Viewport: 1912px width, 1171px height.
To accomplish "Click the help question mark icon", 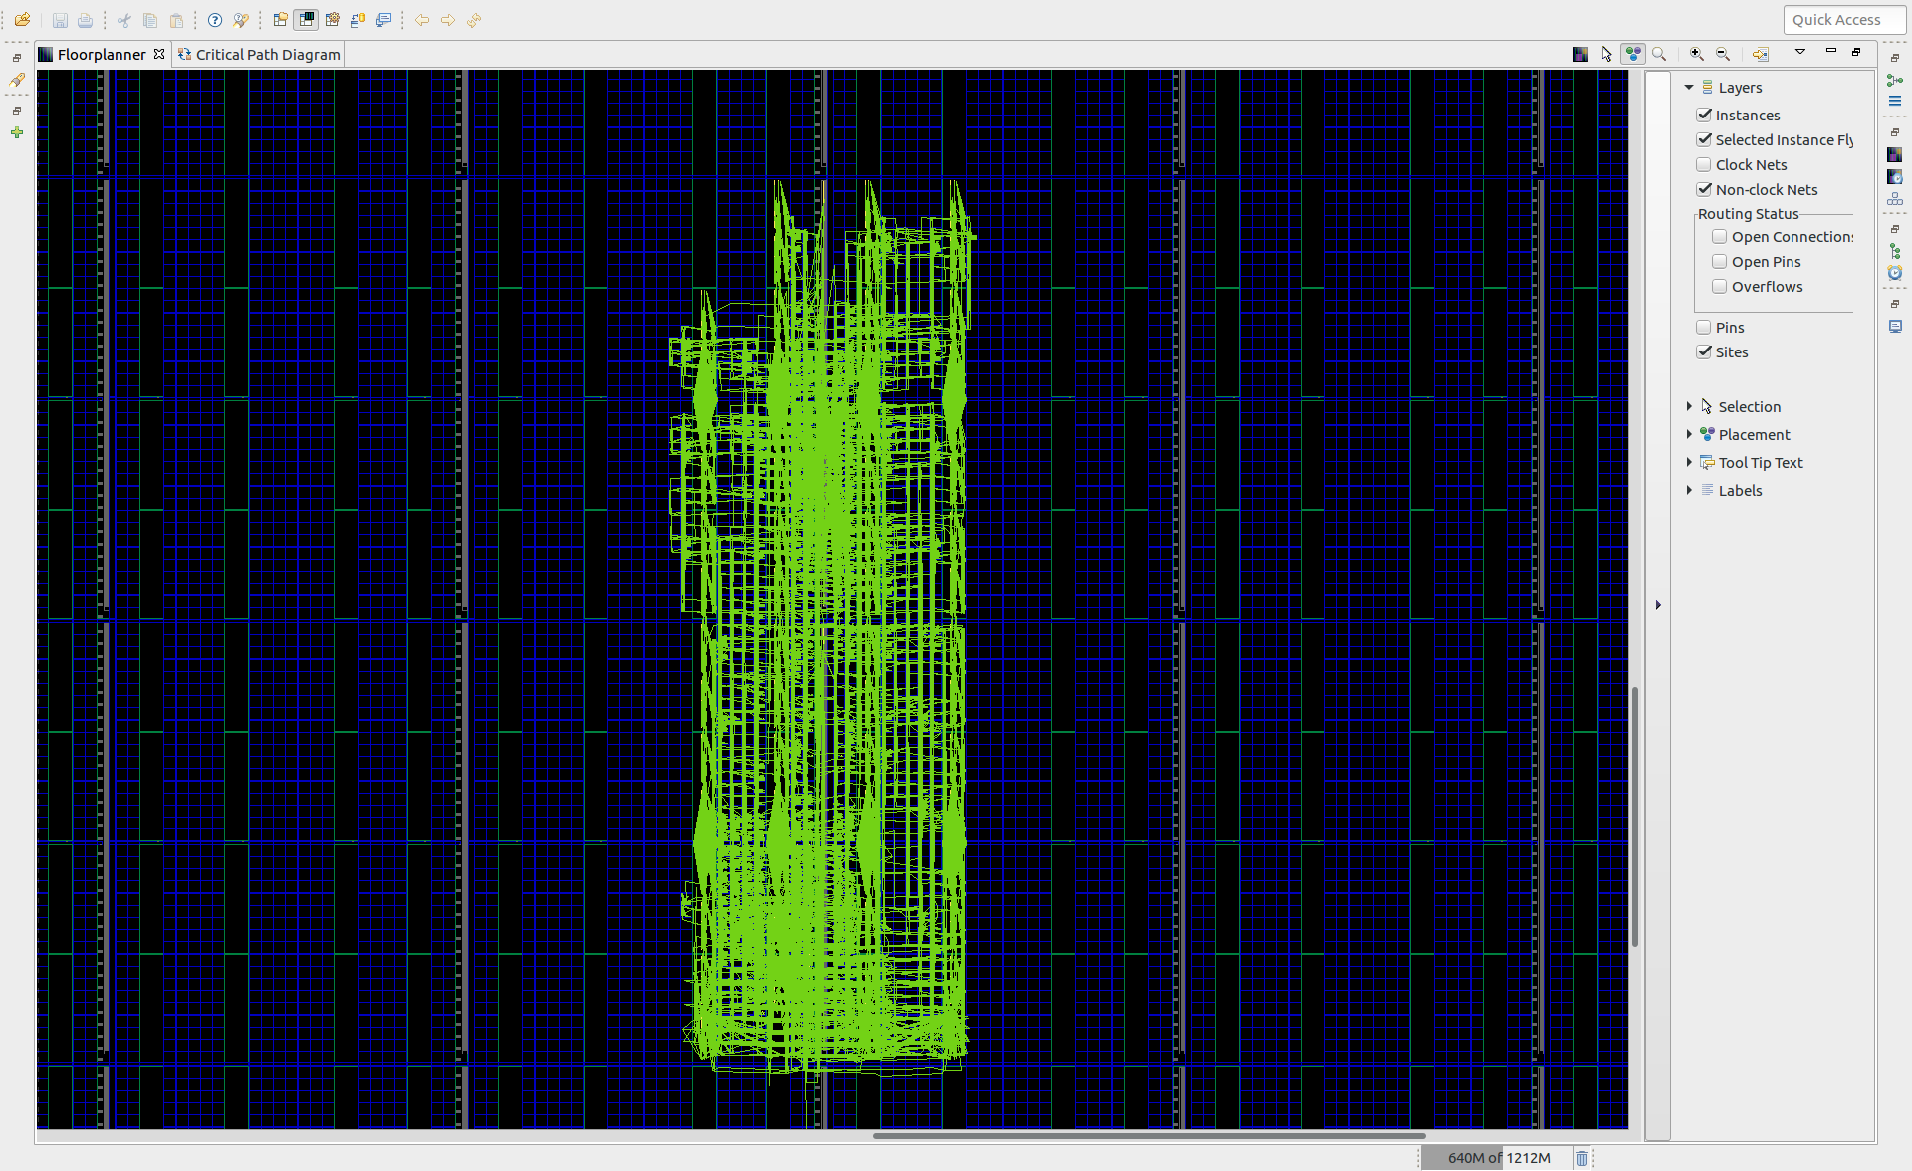I will 215,20.
